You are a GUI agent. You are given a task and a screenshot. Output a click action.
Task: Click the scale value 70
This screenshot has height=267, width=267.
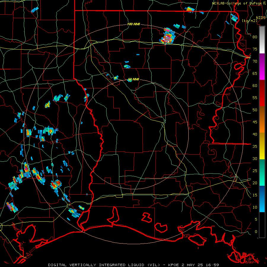tap(255, 61)
